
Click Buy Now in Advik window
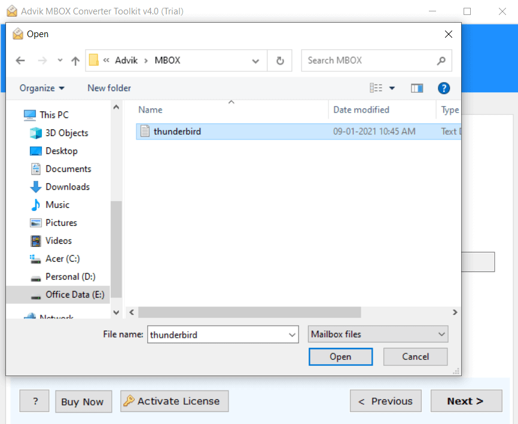[84, 401]
